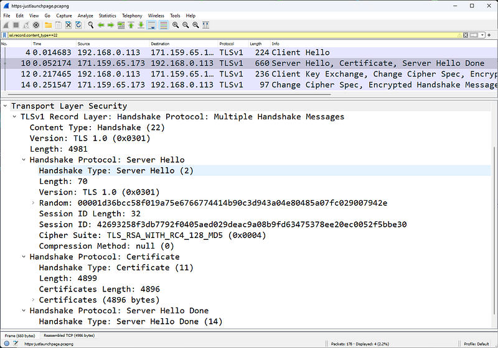The width and height of the screenshot is (498, 348).
Task: Sort packets by Protocol column header
Action: coord(233,43)
